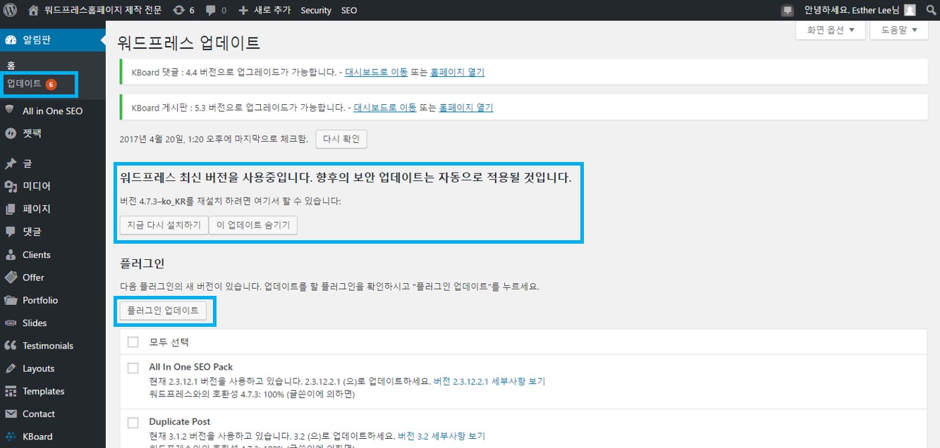Click the search magnifier icon

(x=930, y=11)
